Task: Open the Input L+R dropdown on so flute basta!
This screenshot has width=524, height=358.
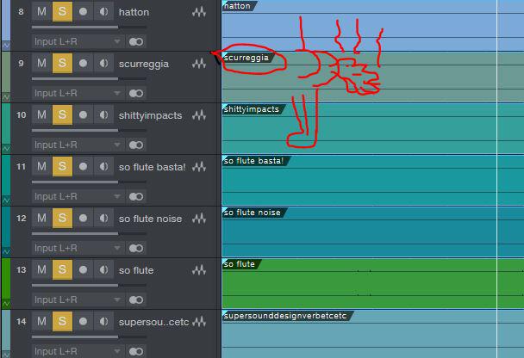Action: 78,196
